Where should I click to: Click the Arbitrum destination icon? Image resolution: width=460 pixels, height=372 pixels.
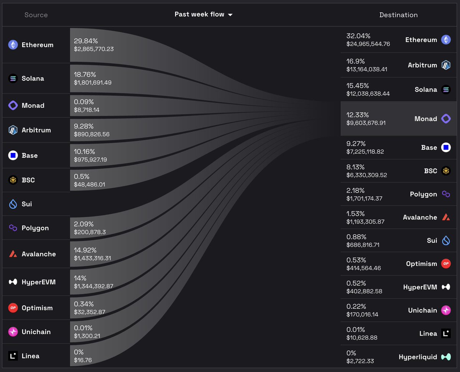(446, 65)
